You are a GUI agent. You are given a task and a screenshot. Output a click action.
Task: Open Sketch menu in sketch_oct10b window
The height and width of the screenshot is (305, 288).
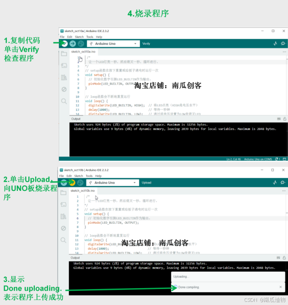79,176
